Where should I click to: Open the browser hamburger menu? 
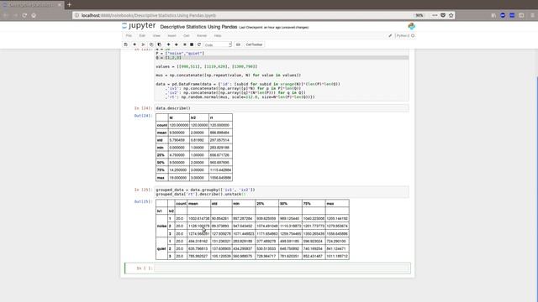(532, 15)
